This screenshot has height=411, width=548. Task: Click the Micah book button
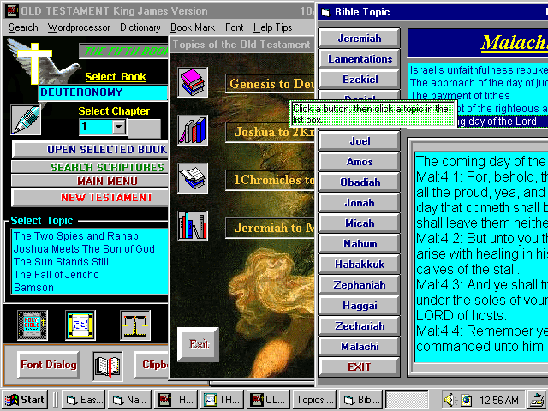point(360,223)
